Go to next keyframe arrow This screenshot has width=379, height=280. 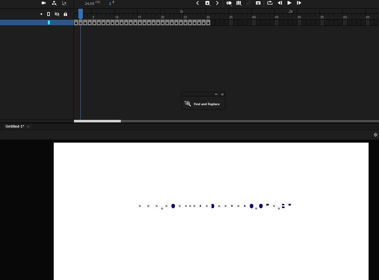click(x=217, y=3)
